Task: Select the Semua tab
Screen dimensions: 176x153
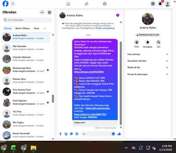Action: (x=8, y=28)
